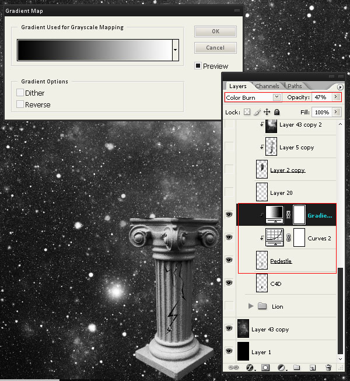
Task: Click the delete layer trash icon
Action: pos(328,368)
